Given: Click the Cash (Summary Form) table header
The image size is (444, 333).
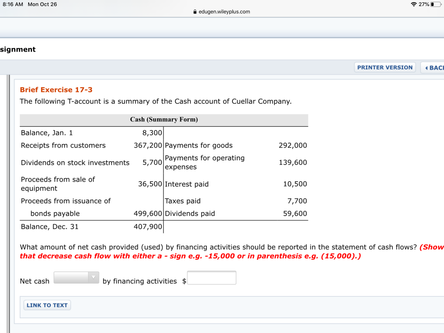Looking at the screenshot, I should tap(163, 119).
